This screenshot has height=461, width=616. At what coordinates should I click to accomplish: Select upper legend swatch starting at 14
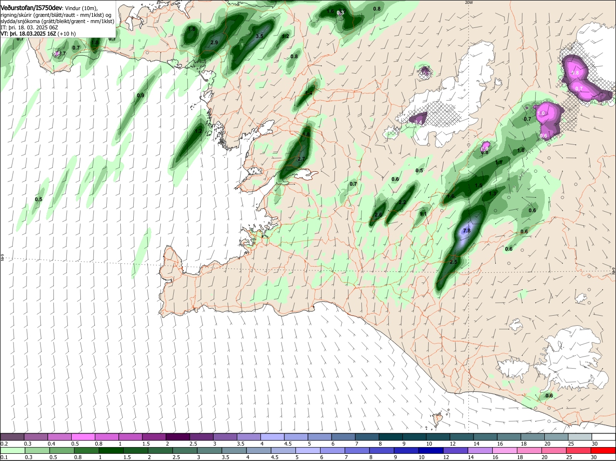point(485,437)
